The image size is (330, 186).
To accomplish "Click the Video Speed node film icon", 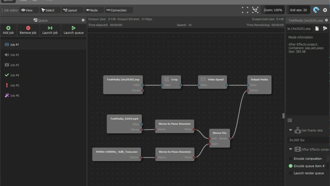I will [x=203, y=79].
